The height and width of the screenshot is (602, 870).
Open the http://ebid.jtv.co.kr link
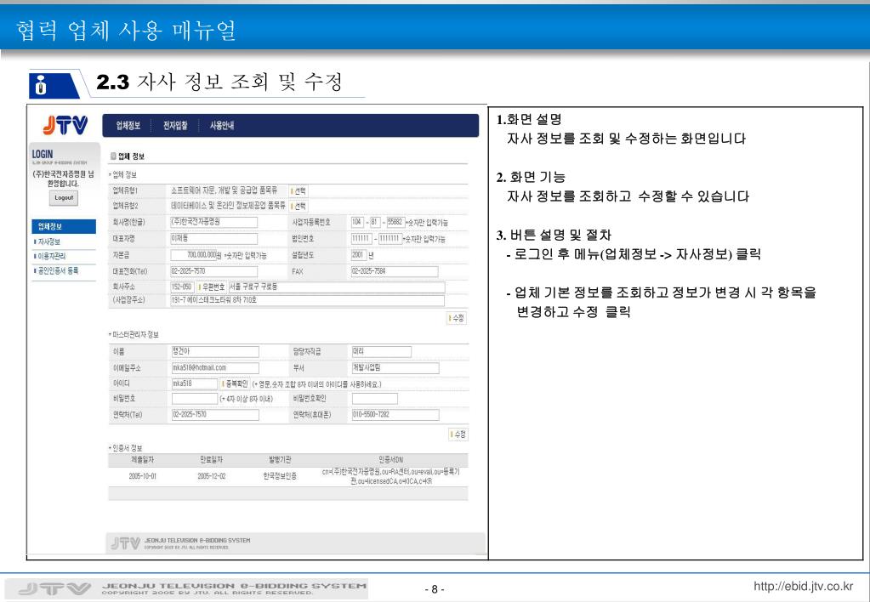point(803,586)
